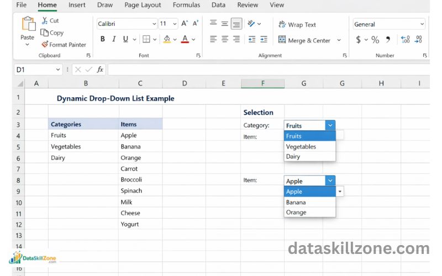The image size is (442, 276).
Task: Switch to the Data tab
Action: pos(218,5)
